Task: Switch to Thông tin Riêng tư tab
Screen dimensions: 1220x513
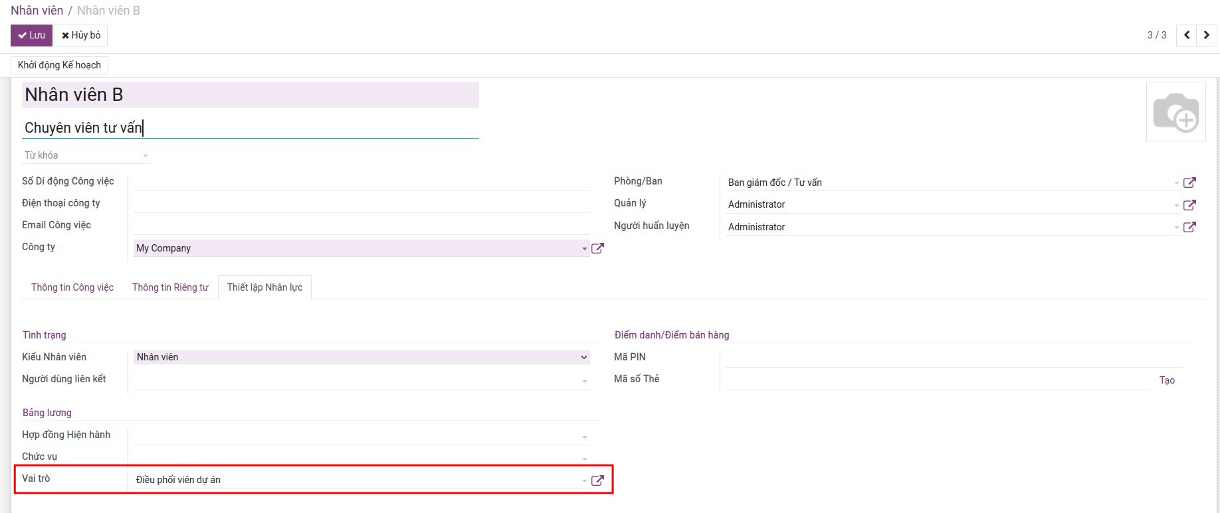Action: coord(170,287)
